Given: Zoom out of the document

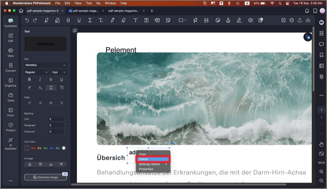Looking at the screenshot, I should click(321, 181).
